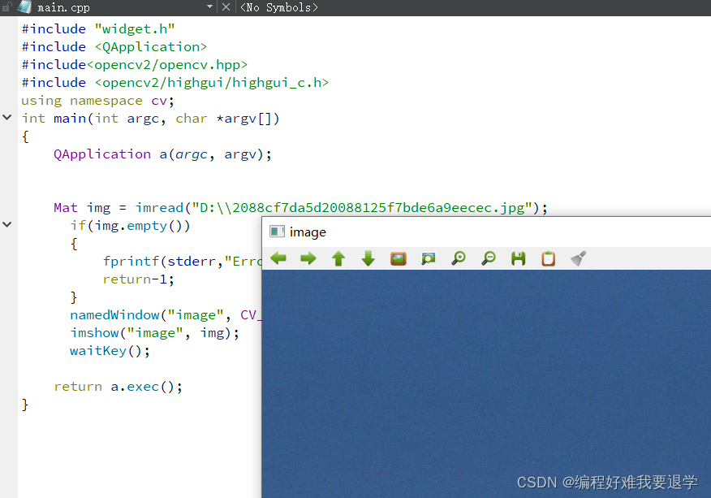Click the imread file path string
The height and width of the screenshot is (498, 711).
point(361,208)
